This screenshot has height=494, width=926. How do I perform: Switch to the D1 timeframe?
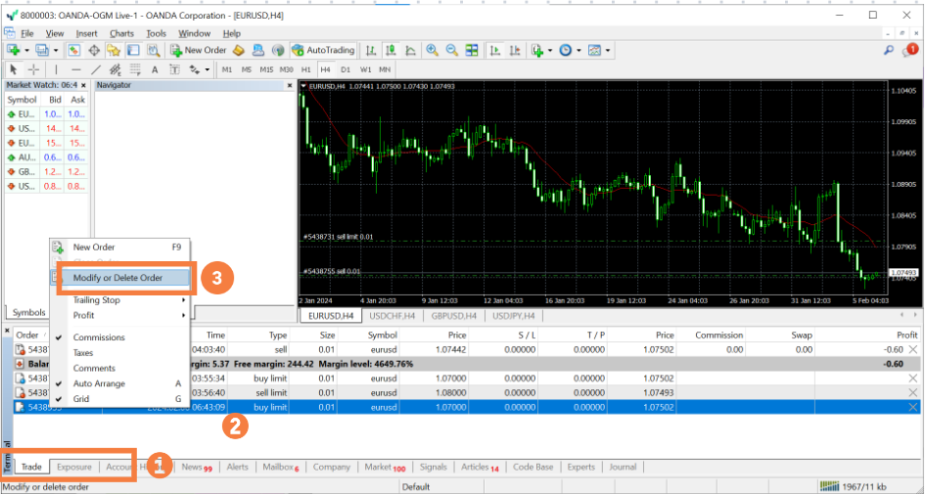click(346, 69)
